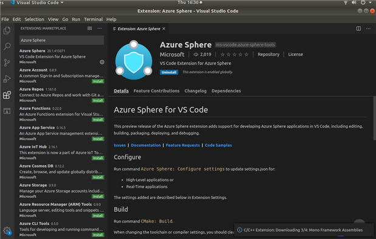
Task: Open the Go menu
Action: [x=65, y=19]
